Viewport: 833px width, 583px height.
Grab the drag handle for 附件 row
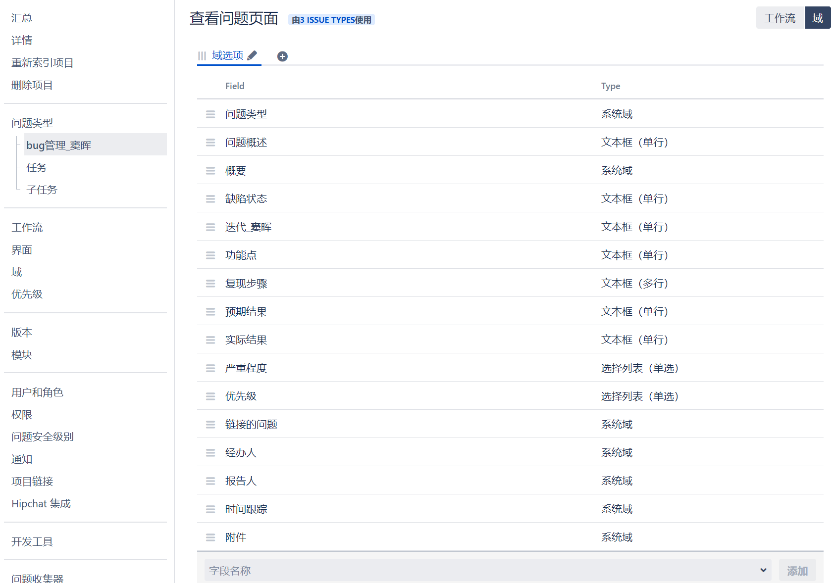point(210,537)
